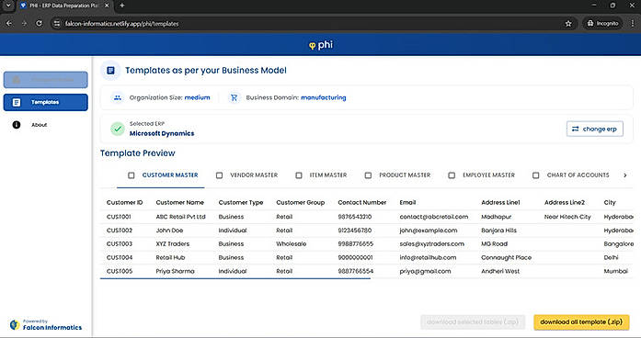The width and height of the screenshot is (641, 338).
Task: Click the Organization Size people icon
Action: click(118, 97)
